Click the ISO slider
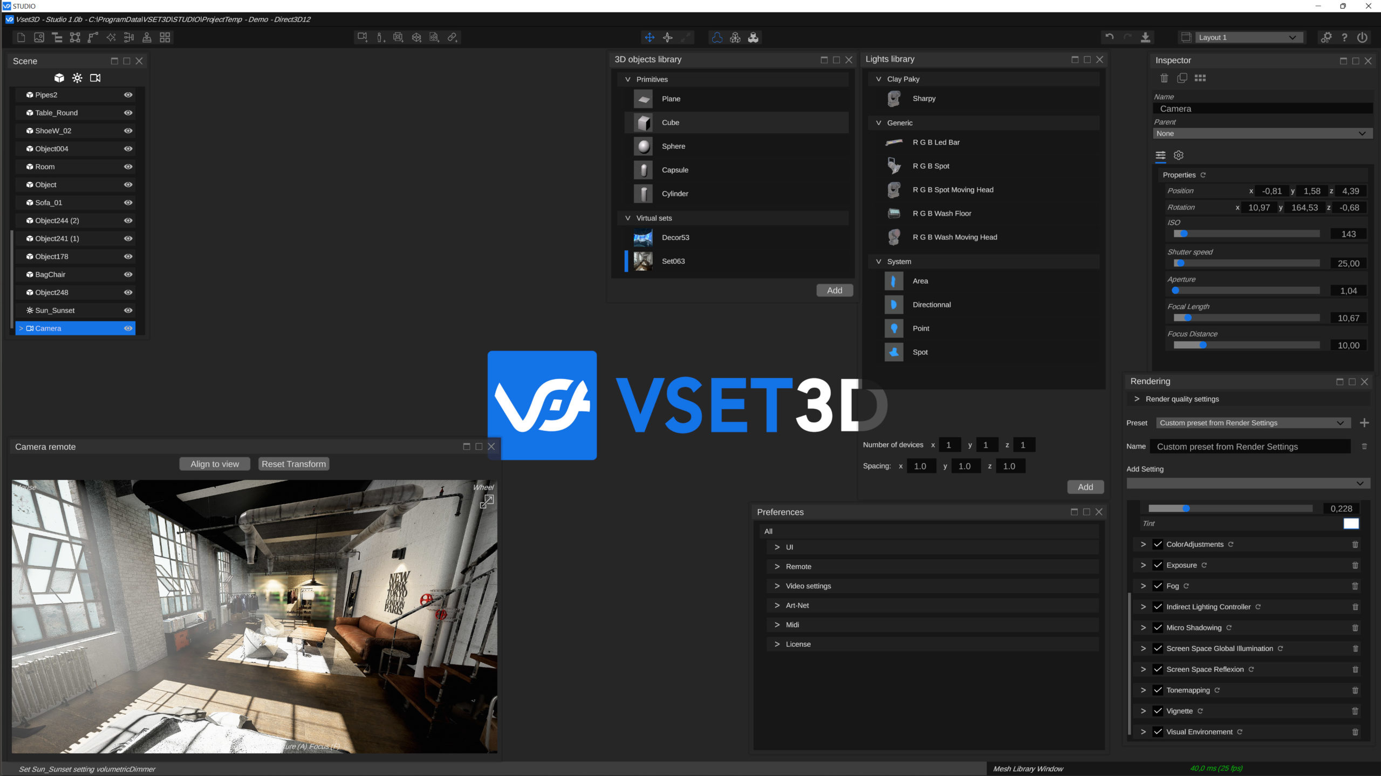1381x776 pixels. [1246, 234]
